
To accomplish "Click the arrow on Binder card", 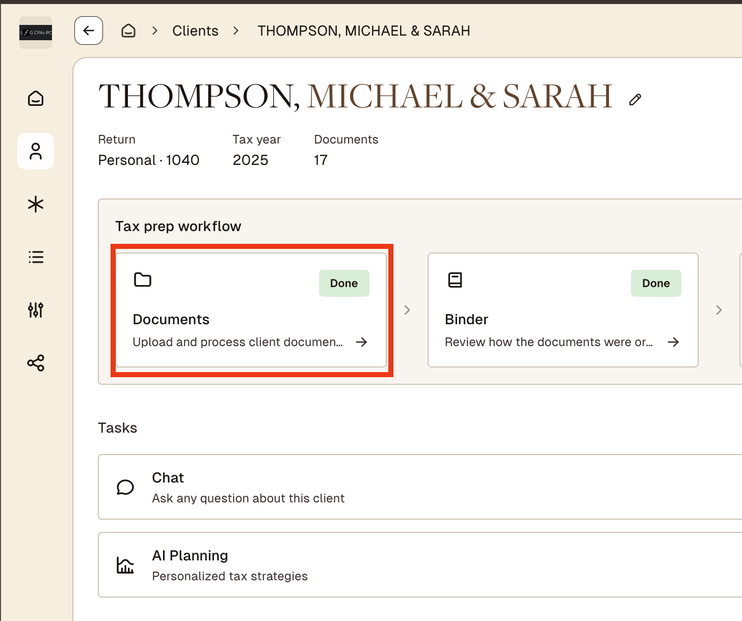I will pos(673,342).
